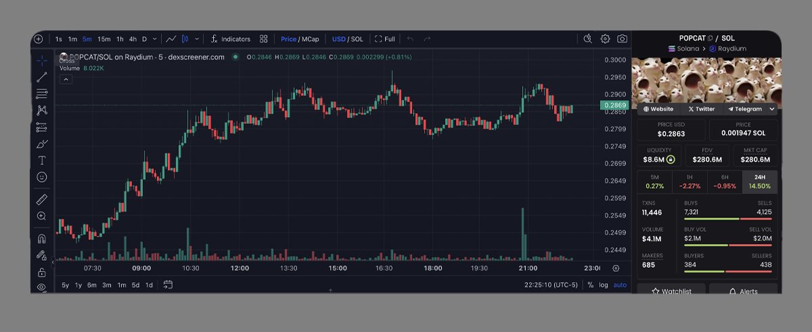
Task: Select the 1h timeframe
Action: (x=120, y=39)
